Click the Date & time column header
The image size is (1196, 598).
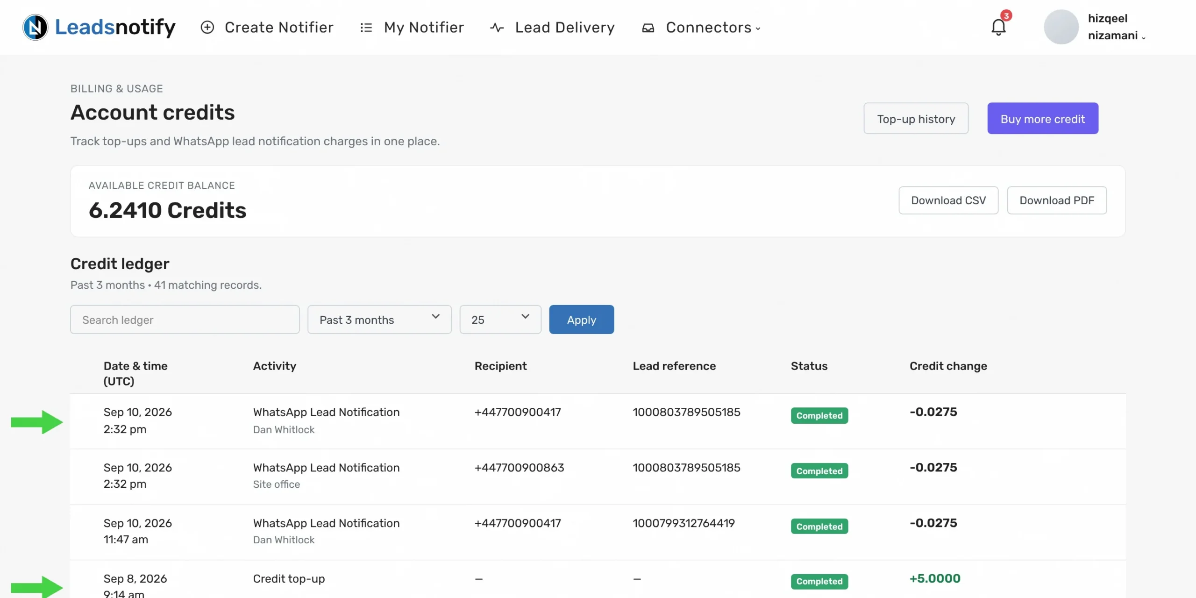click(x=135, y=374)
